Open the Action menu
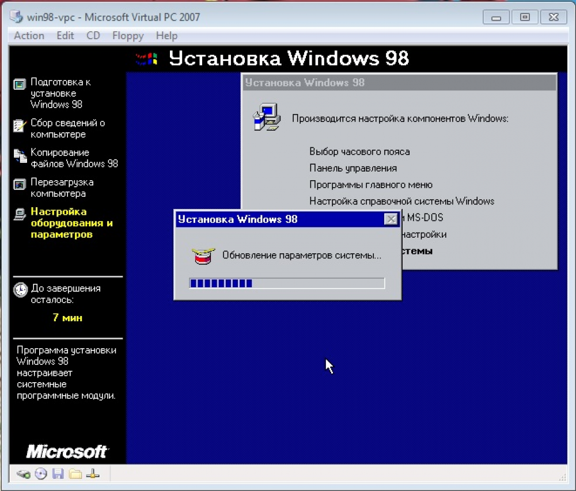Viewport: 576px width, 491px height. [x=29, y=36]
